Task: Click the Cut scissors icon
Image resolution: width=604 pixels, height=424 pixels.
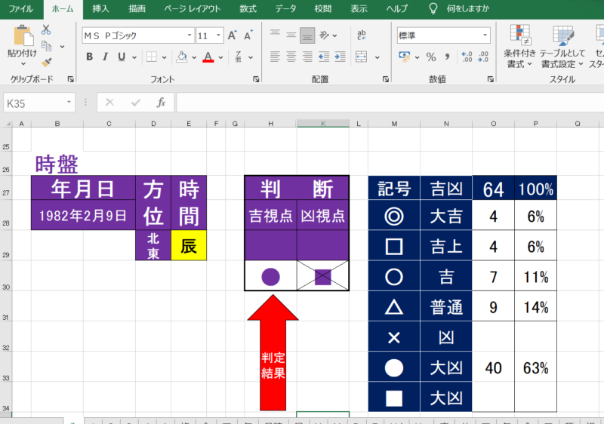Action: 46,30
